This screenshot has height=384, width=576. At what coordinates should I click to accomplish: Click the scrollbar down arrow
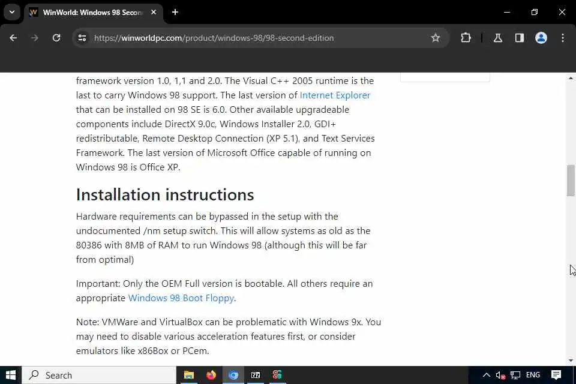[x=571, y=361]
